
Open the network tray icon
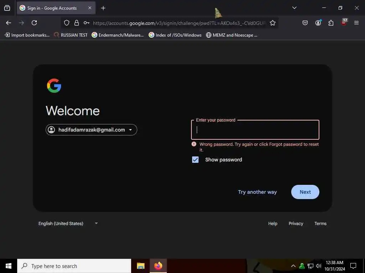click(x=310, y=266)
